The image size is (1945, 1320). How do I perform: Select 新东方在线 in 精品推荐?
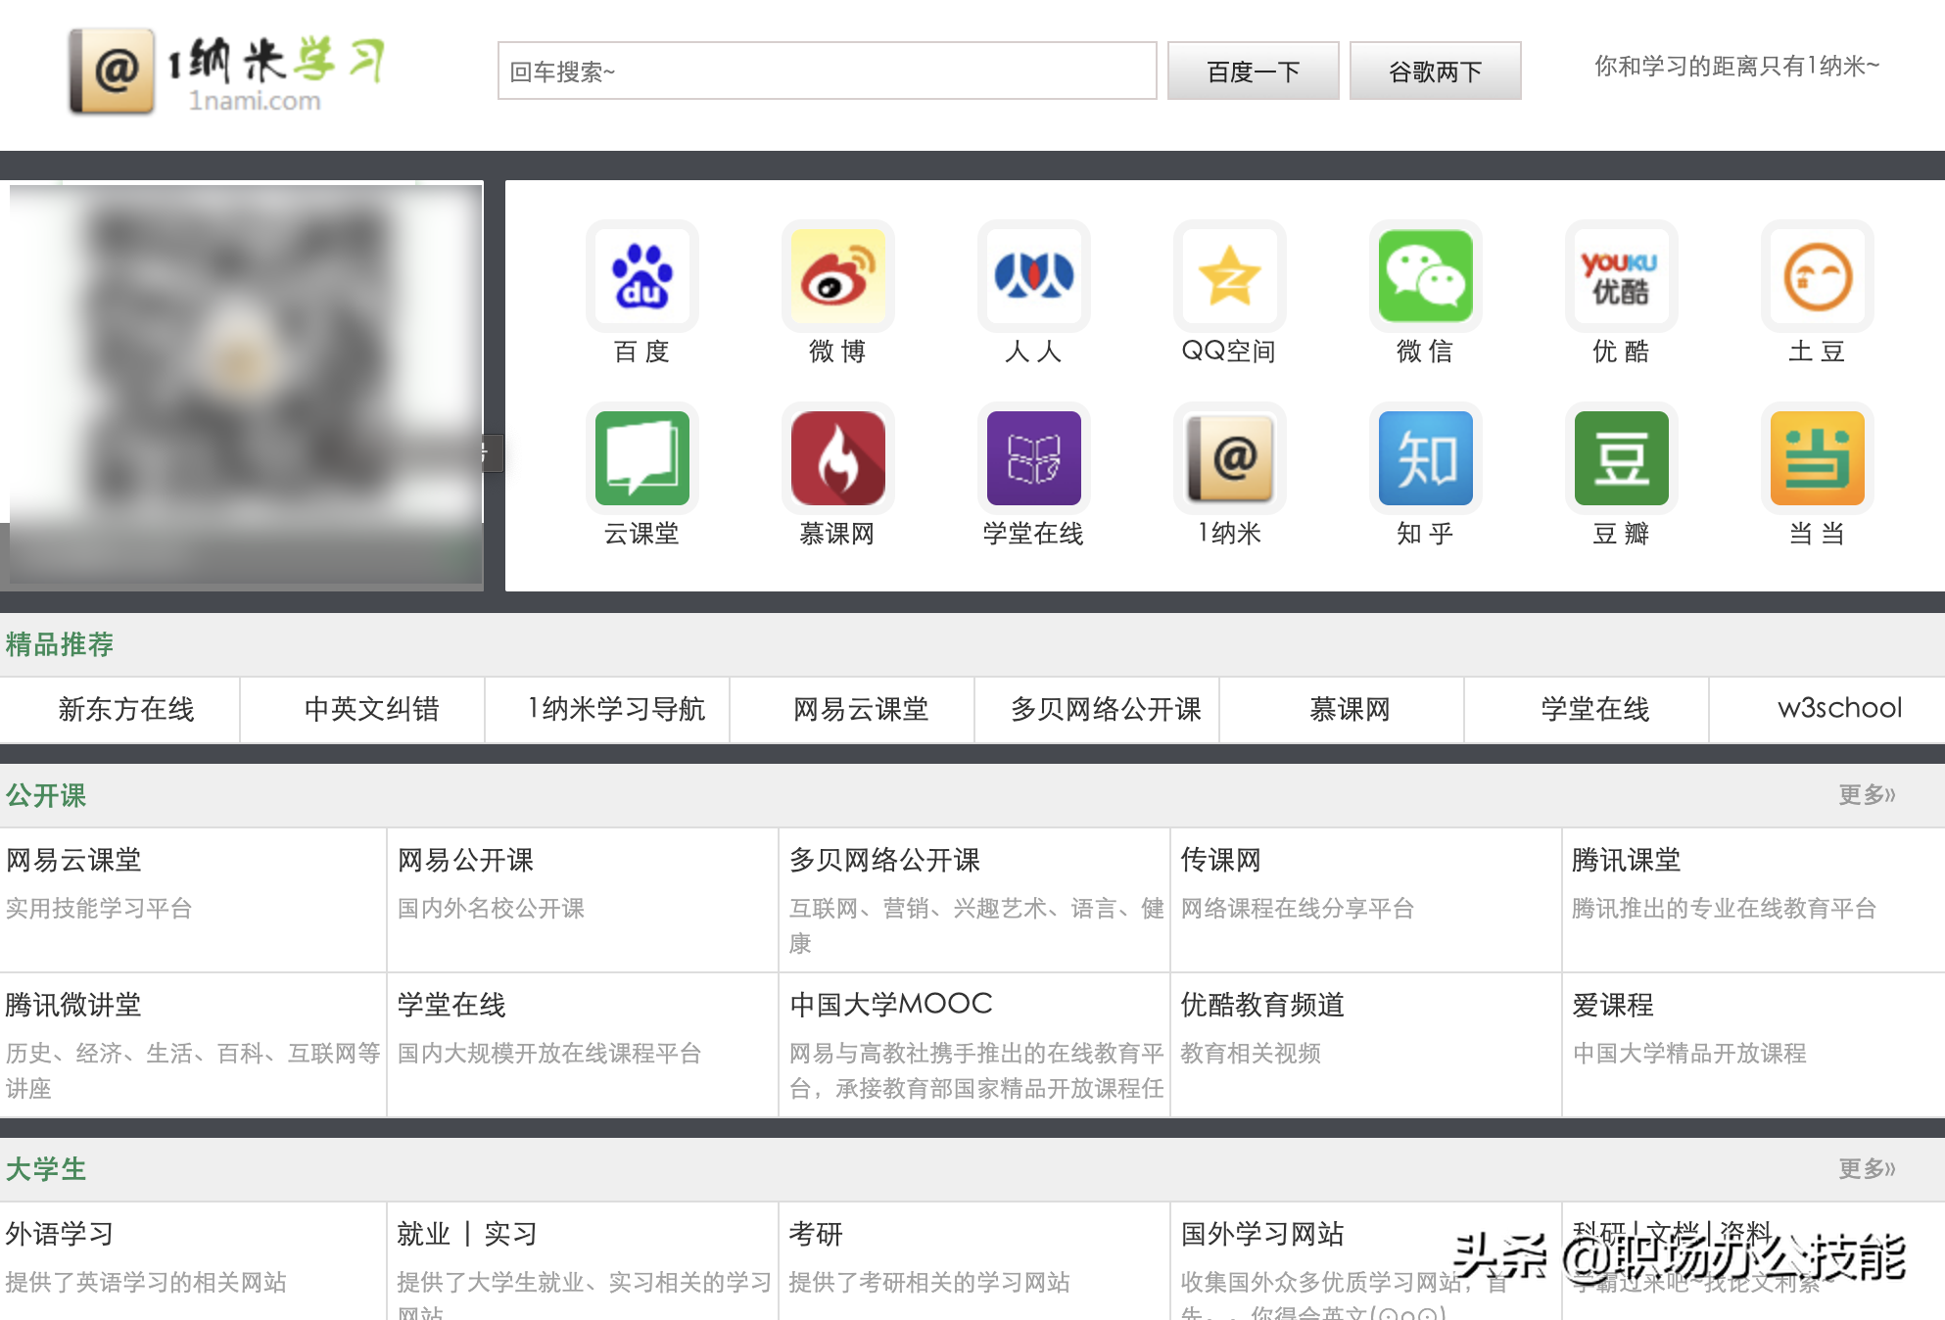(125, 709)
